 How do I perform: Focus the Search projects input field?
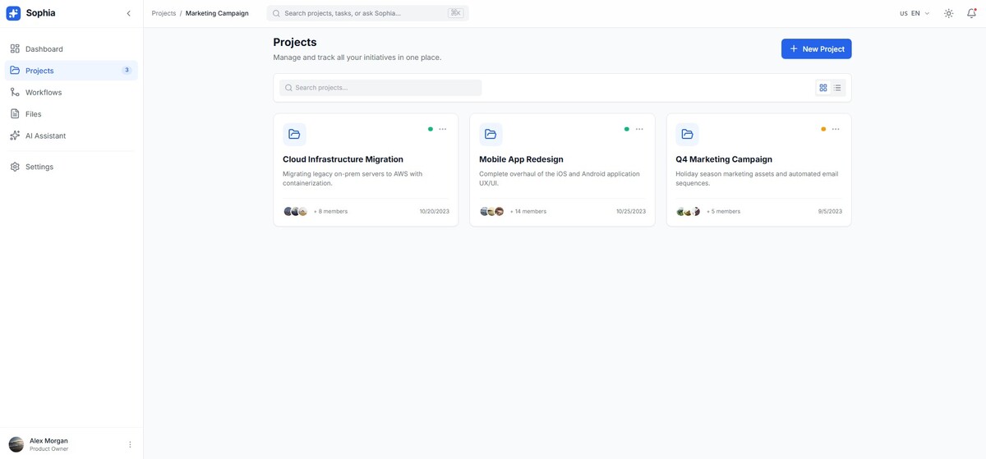[380, 88]
